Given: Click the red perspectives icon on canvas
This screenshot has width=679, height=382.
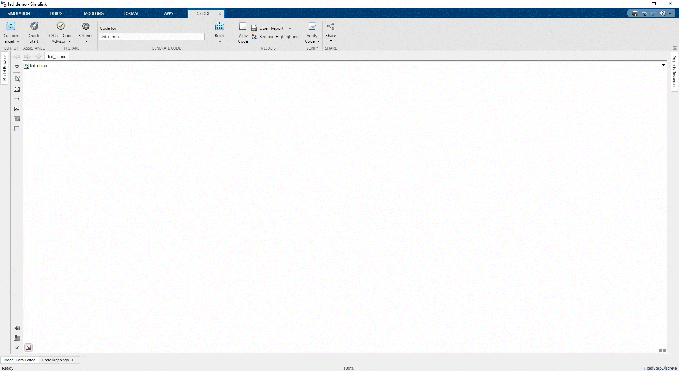Looking at the screenshot, I should point(28,348).
